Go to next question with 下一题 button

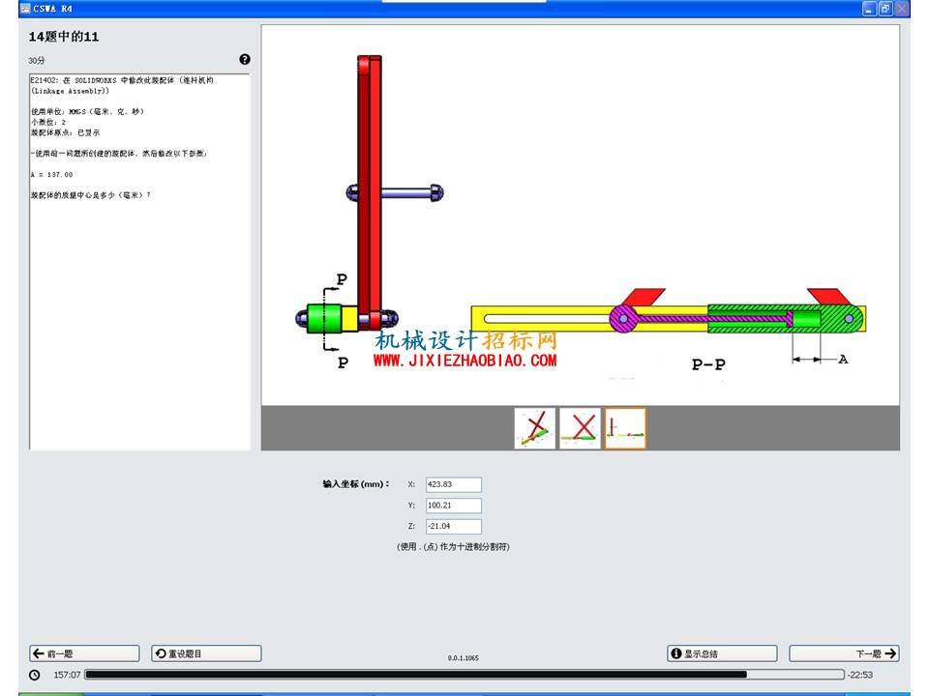844,653
